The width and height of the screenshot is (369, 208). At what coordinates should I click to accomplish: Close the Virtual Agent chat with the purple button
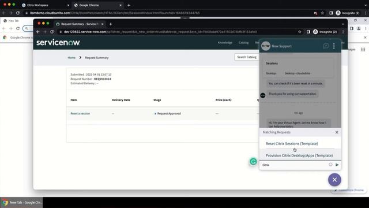click(334, 180)
